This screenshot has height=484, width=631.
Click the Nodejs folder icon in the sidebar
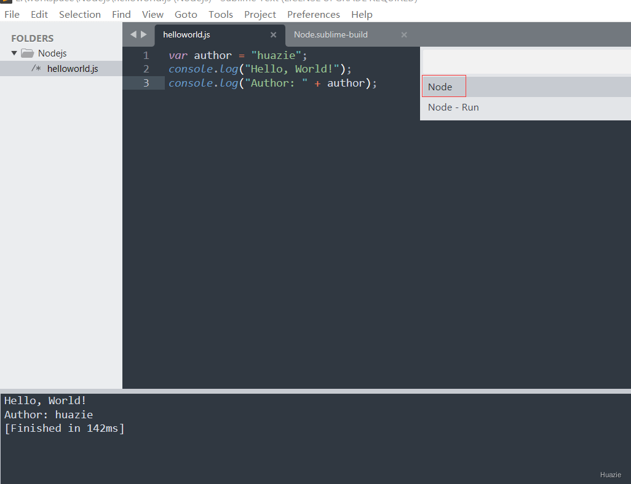pos(26,53)
